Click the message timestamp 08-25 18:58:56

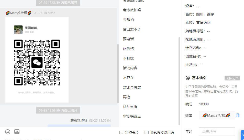tap(45, 13)
